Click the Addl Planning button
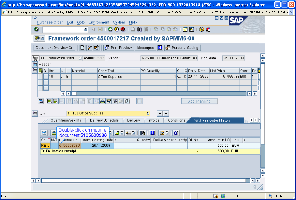 click(199, 101)
